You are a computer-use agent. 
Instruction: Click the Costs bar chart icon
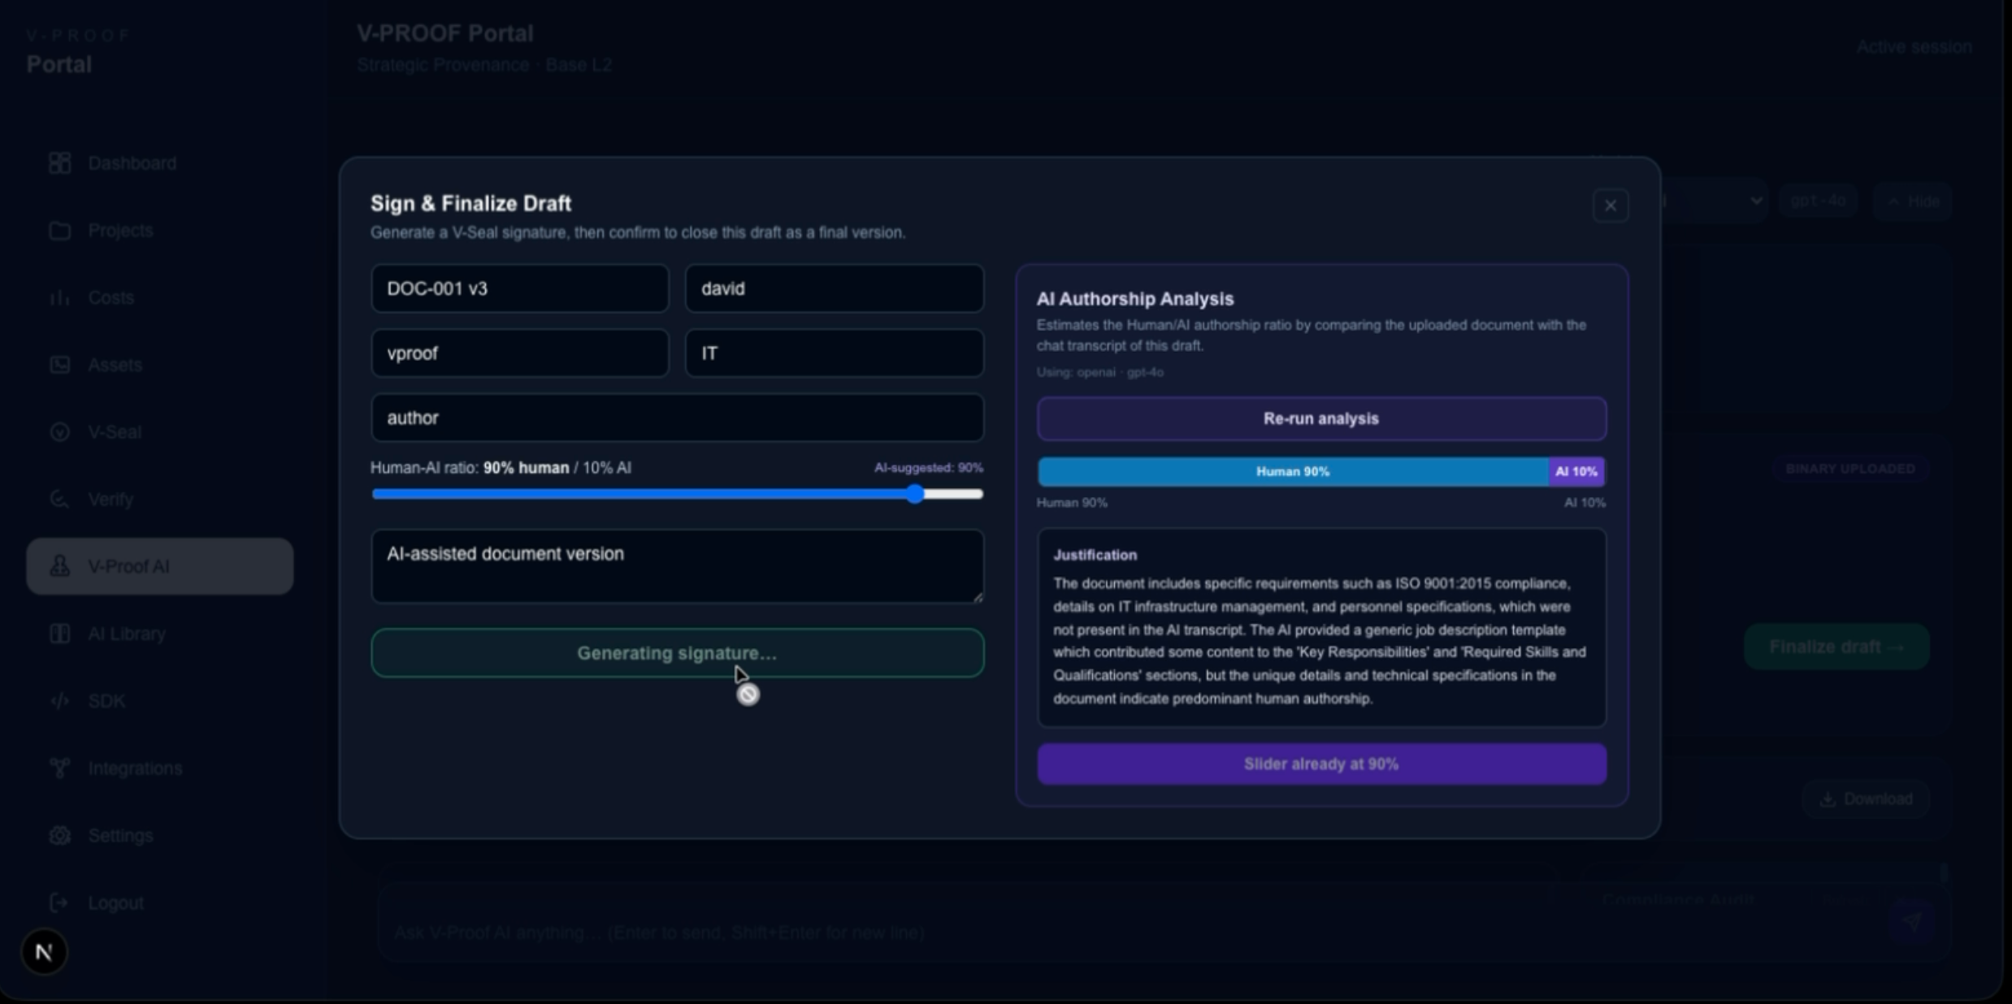click(x=59, y=298)
